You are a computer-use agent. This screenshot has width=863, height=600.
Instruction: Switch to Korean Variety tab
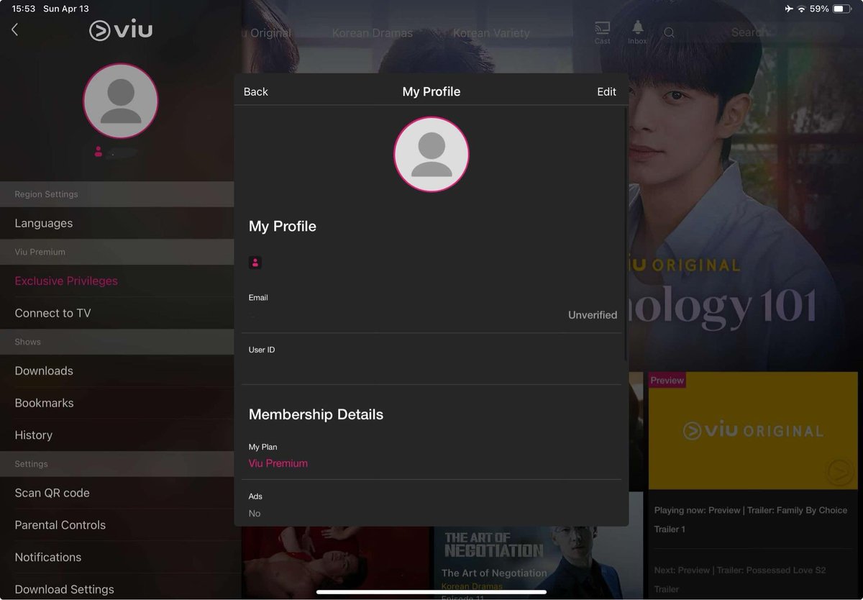[x=491, y=33]
